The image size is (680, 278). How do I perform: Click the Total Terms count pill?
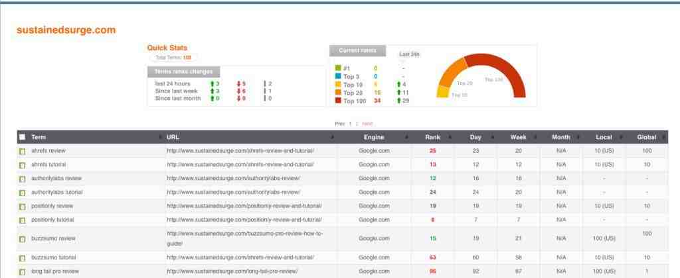[173, 58]
